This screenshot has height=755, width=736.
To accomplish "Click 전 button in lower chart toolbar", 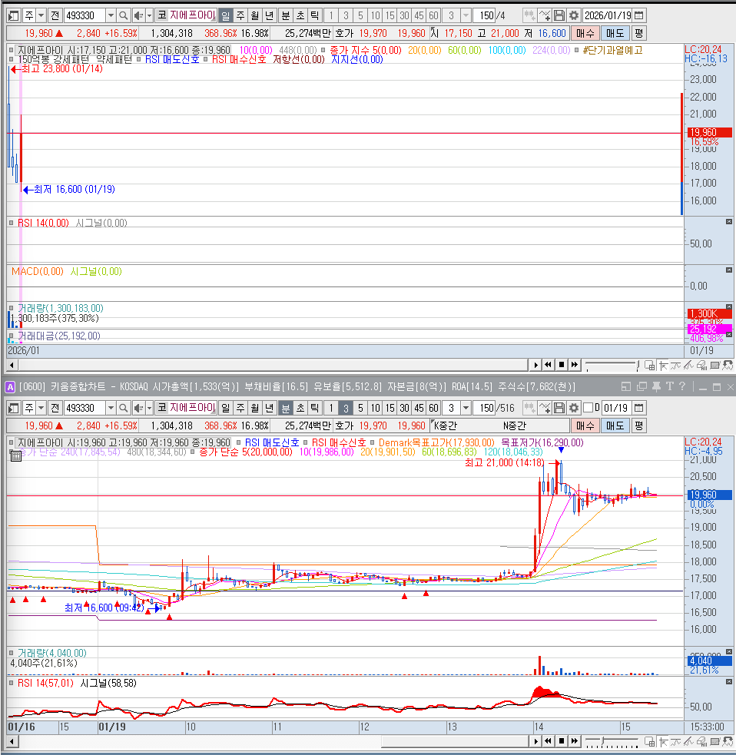I will pos(55,408).
